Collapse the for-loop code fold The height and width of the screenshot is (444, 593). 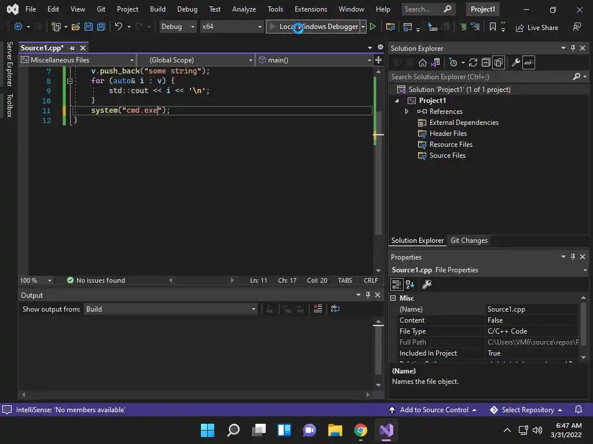click(69, 81)
